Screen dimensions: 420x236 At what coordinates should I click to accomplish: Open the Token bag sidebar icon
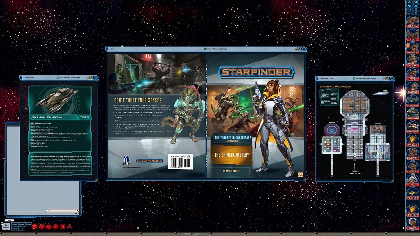[412, 214]
